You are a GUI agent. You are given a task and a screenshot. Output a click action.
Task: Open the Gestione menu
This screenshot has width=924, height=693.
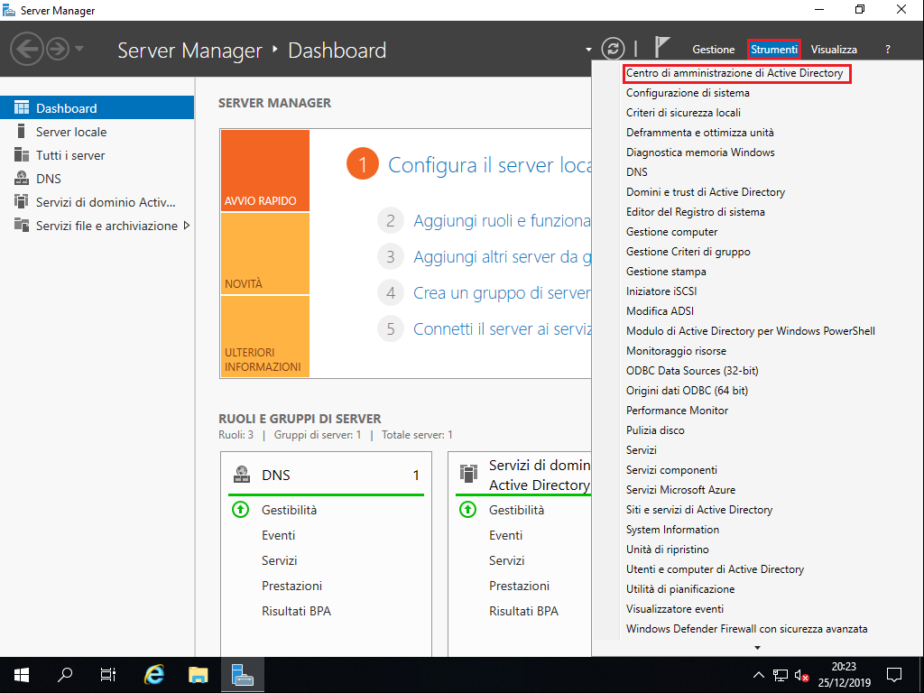point(713,50)
